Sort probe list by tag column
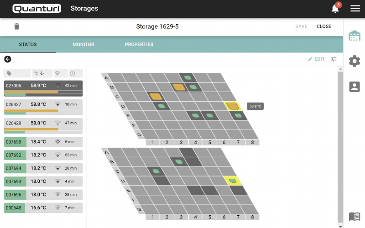365x228 pixels. tap(17, 73)
